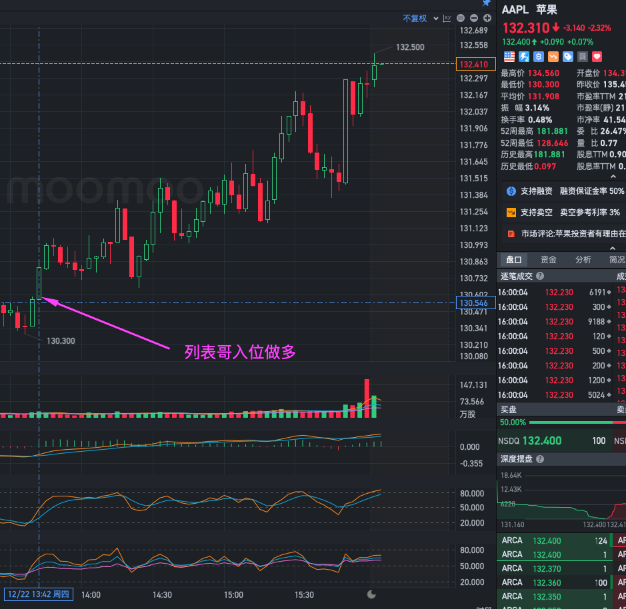This screenshot has height=609, width=626.
Task: Click the 50.00% buy ratio bar
Action: 571,422
